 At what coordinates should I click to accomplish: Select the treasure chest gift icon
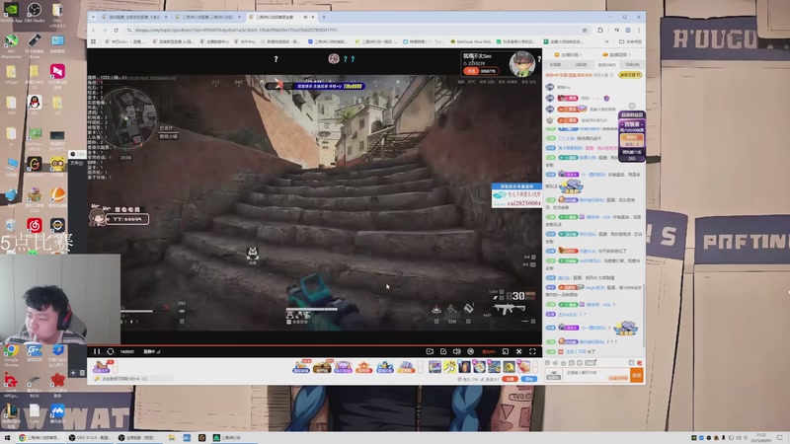point(322,366)
